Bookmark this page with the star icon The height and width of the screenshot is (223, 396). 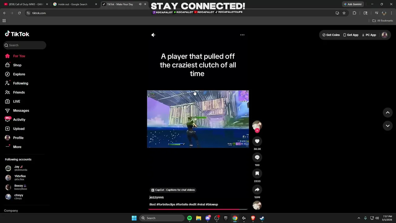click(344, 13)
